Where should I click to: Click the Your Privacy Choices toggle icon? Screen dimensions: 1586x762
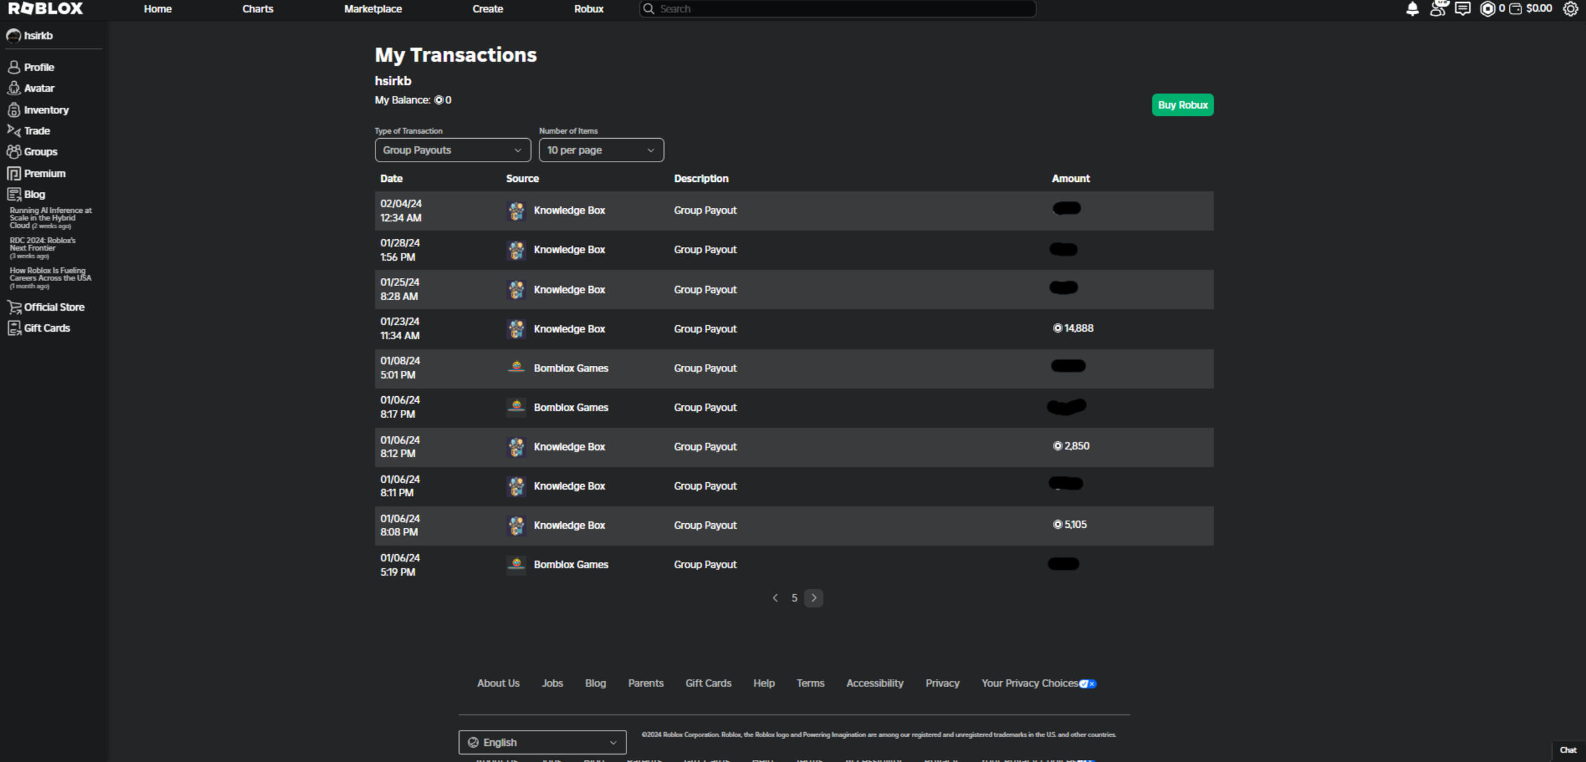(1088, 683)
